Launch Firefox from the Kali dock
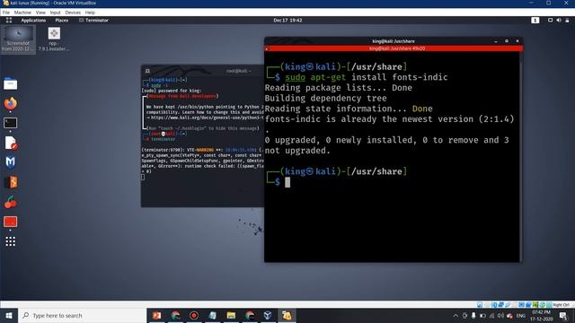This screenshot has width=575, height=323. [x=10, y=104]
